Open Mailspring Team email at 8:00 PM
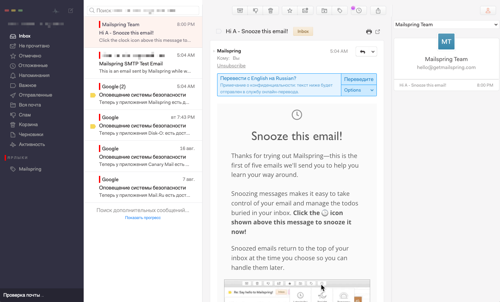The width and height of the screenshot is (500, 302). point(143,32)
